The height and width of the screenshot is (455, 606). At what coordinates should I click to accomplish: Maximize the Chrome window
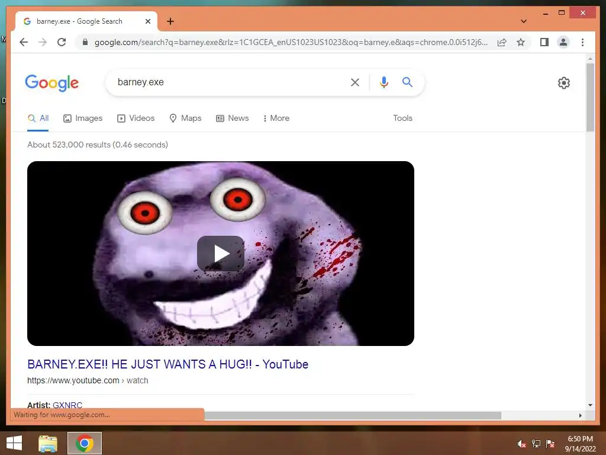coord(562,13)
